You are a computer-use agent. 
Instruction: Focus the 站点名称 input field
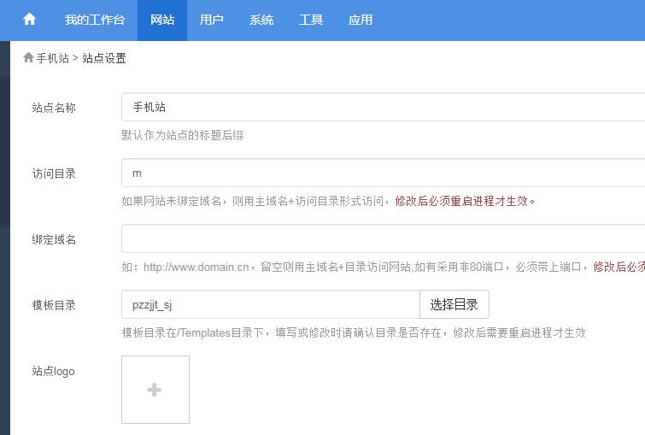[x=383, y=107]
